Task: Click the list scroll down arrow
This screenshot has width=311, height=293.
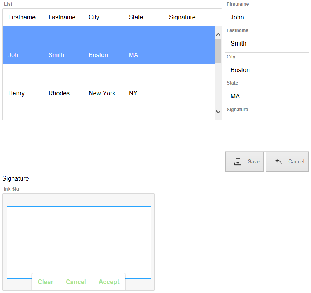Action: (219, 112)
